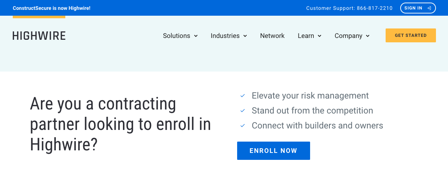Click checkmark beside Stand out from competition
This screenshot has height=177, width=448.
point(243,111)
